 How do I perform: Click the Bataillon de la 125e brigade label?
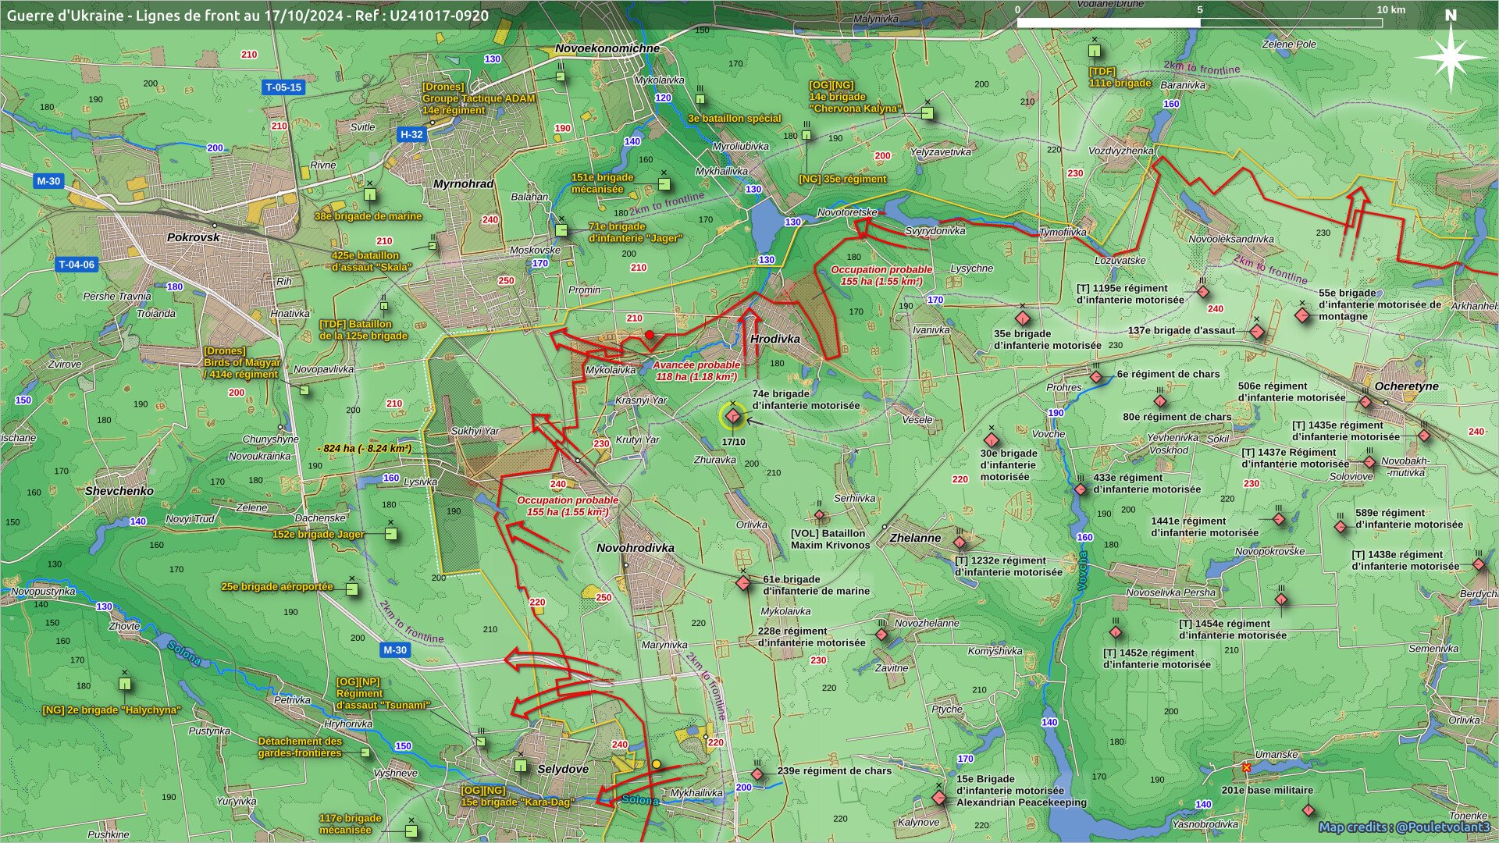click(363, 330)
